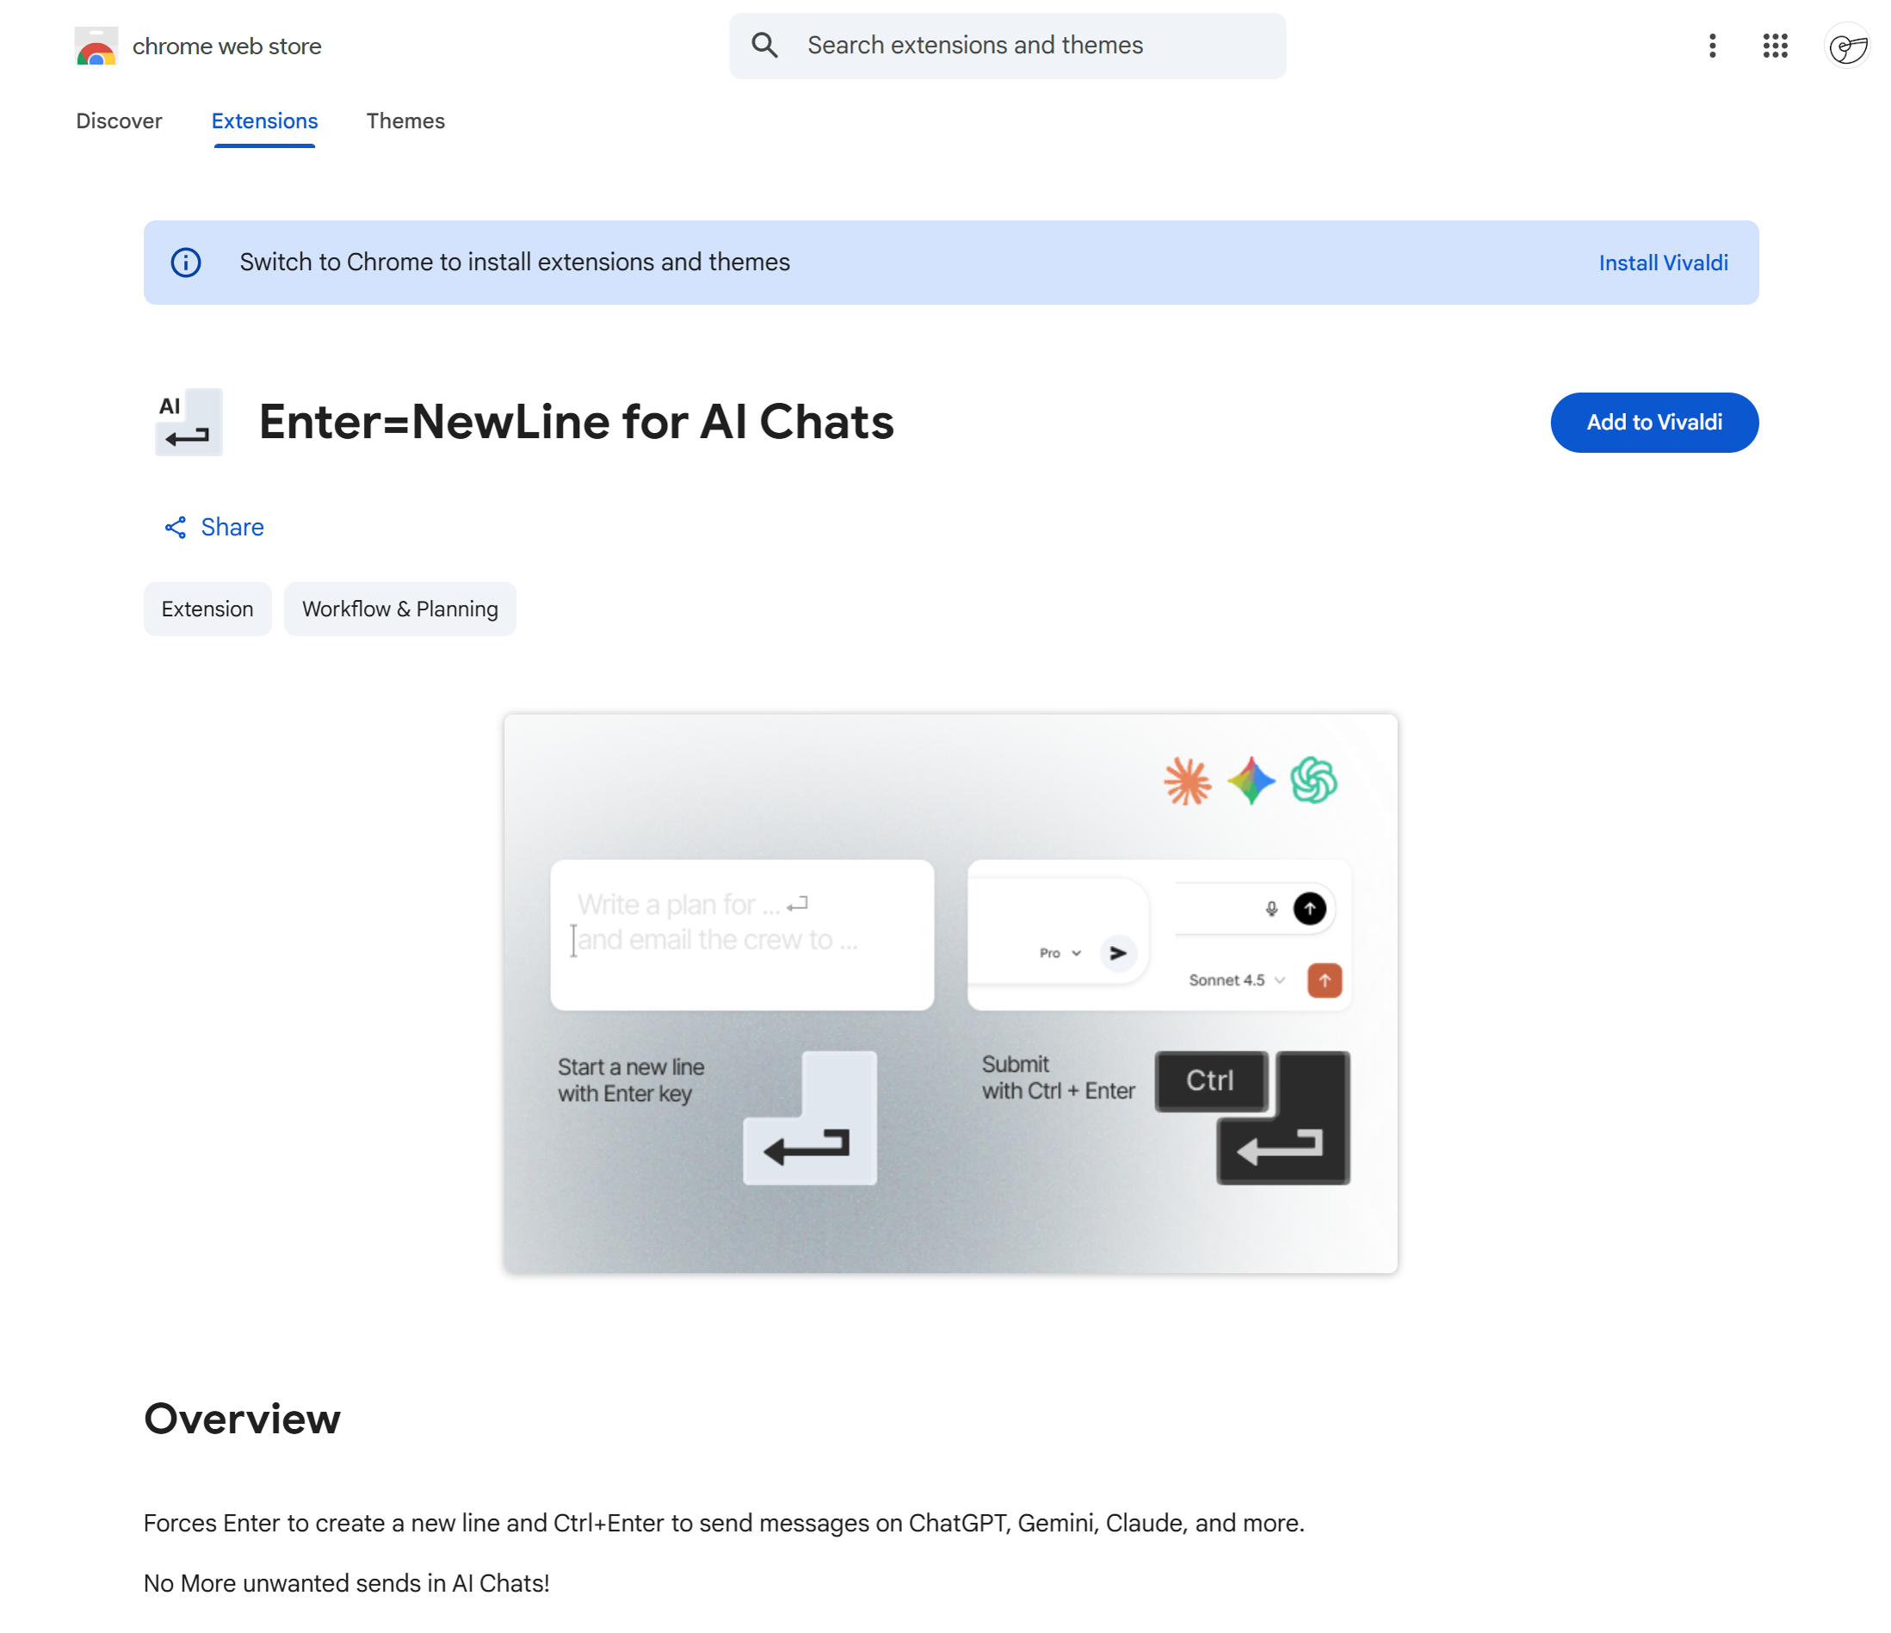Switch to the Discover tab
Image resolution: width=1891 pixels, height=1633 pixels.
click(119, 121)
